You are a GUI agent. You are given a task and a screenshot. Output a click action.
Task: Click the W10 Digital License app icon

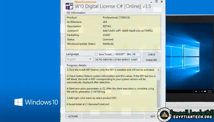pyautogui.click(x=69, y=6)
